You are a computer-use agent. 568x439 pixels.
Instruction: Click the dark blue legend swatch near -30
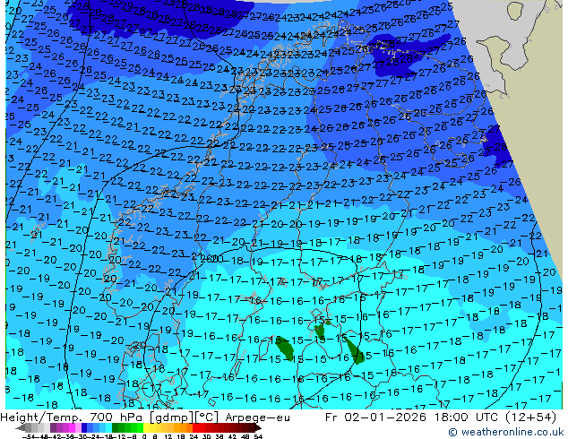tap(84, 427)
